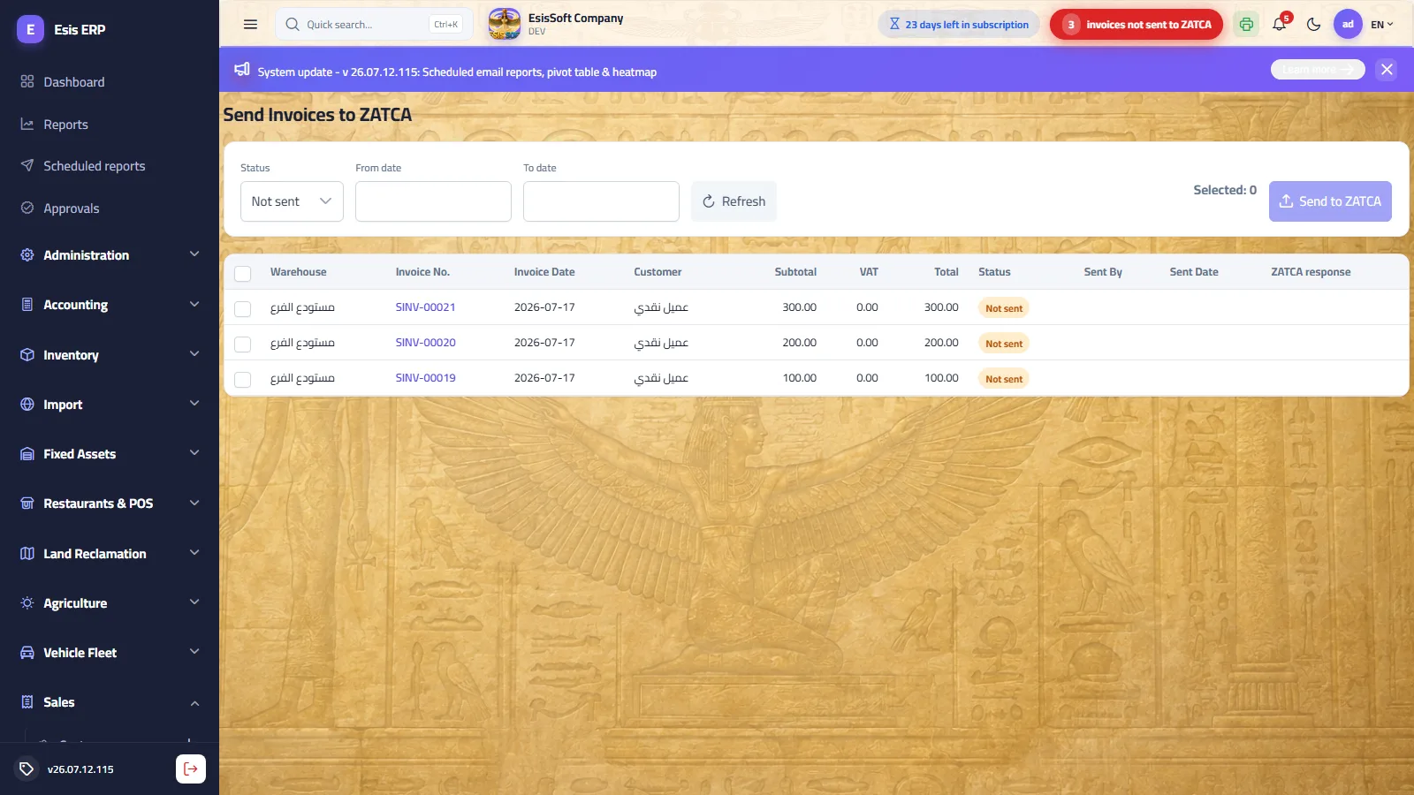Click the logout icon beside version number
This screenshot has height=795, width=1414.
(191, 768)
